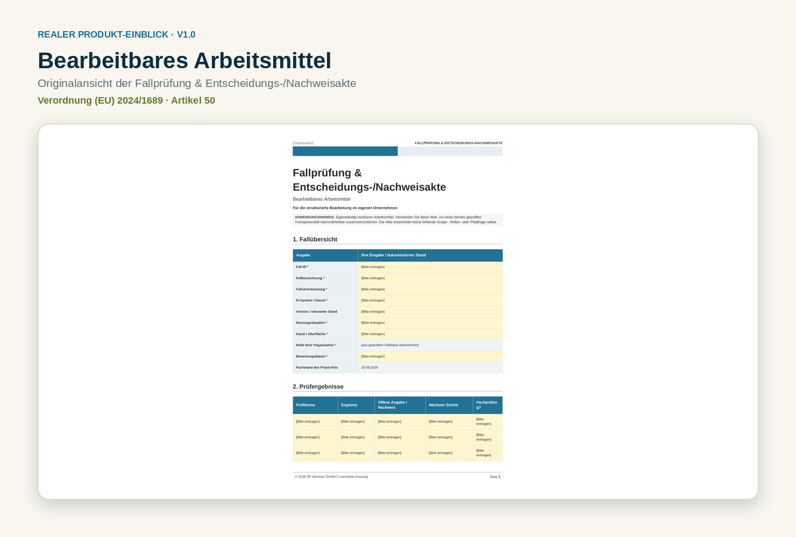Click the date value '16.08.2026'
This screenshot has height=537, width=796.
tap(369, 367)
